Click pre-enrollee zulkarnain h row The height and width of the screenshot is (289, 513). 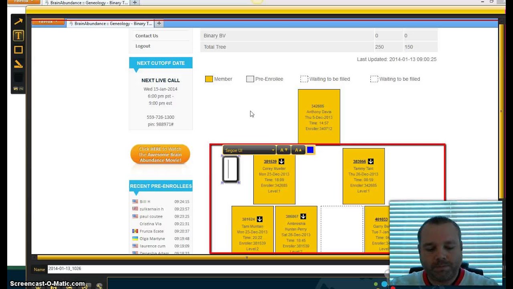pyautogui.click(x=161, y=209)
